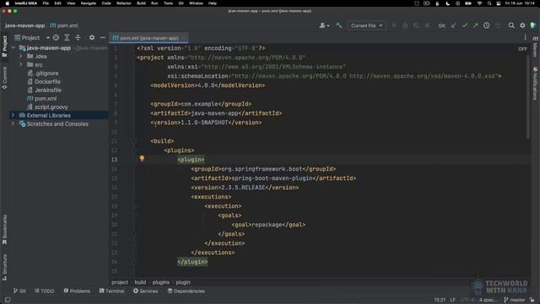Viewport: 540px width, 304px height.
Task: Click 'plugins' in the breadcrumb bar
Action: click(x=161, y=282)
